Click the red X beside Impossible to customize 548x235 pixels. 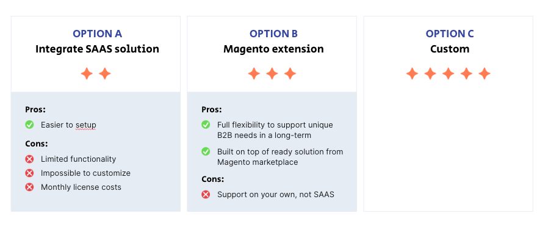[x=29, y=173]
